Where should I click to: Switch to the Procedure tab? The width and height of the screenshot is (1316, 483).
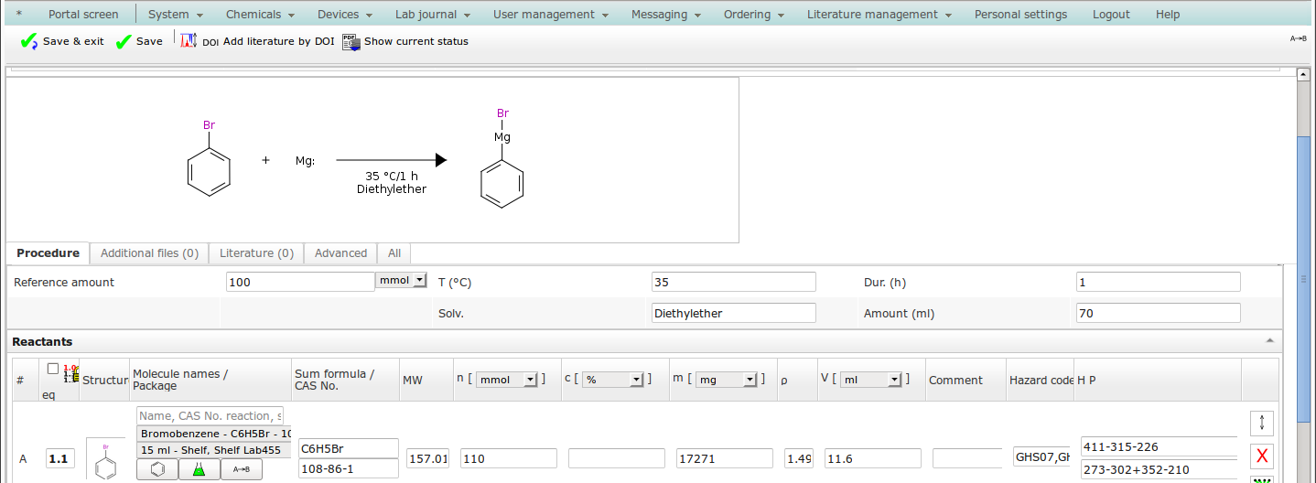click(x=49, y=253)
